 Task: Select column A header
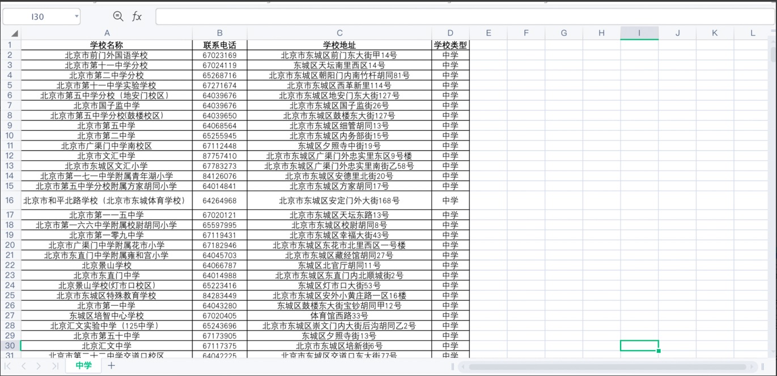click(107, 33)
